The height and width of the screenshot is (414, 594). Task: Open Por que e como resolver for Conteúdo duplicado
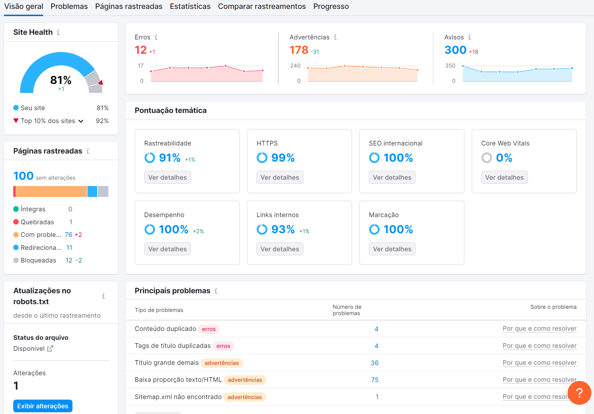coord(539,328)
